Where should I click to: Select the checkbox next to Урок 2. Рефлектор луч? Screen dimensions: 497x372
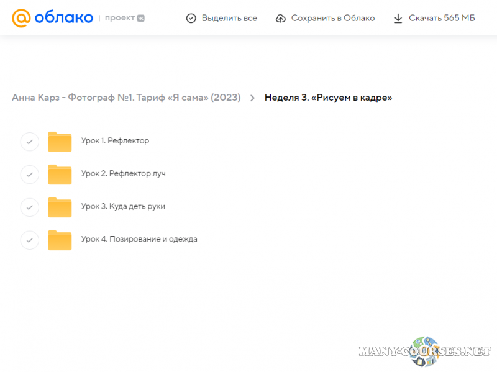point(30,175)
